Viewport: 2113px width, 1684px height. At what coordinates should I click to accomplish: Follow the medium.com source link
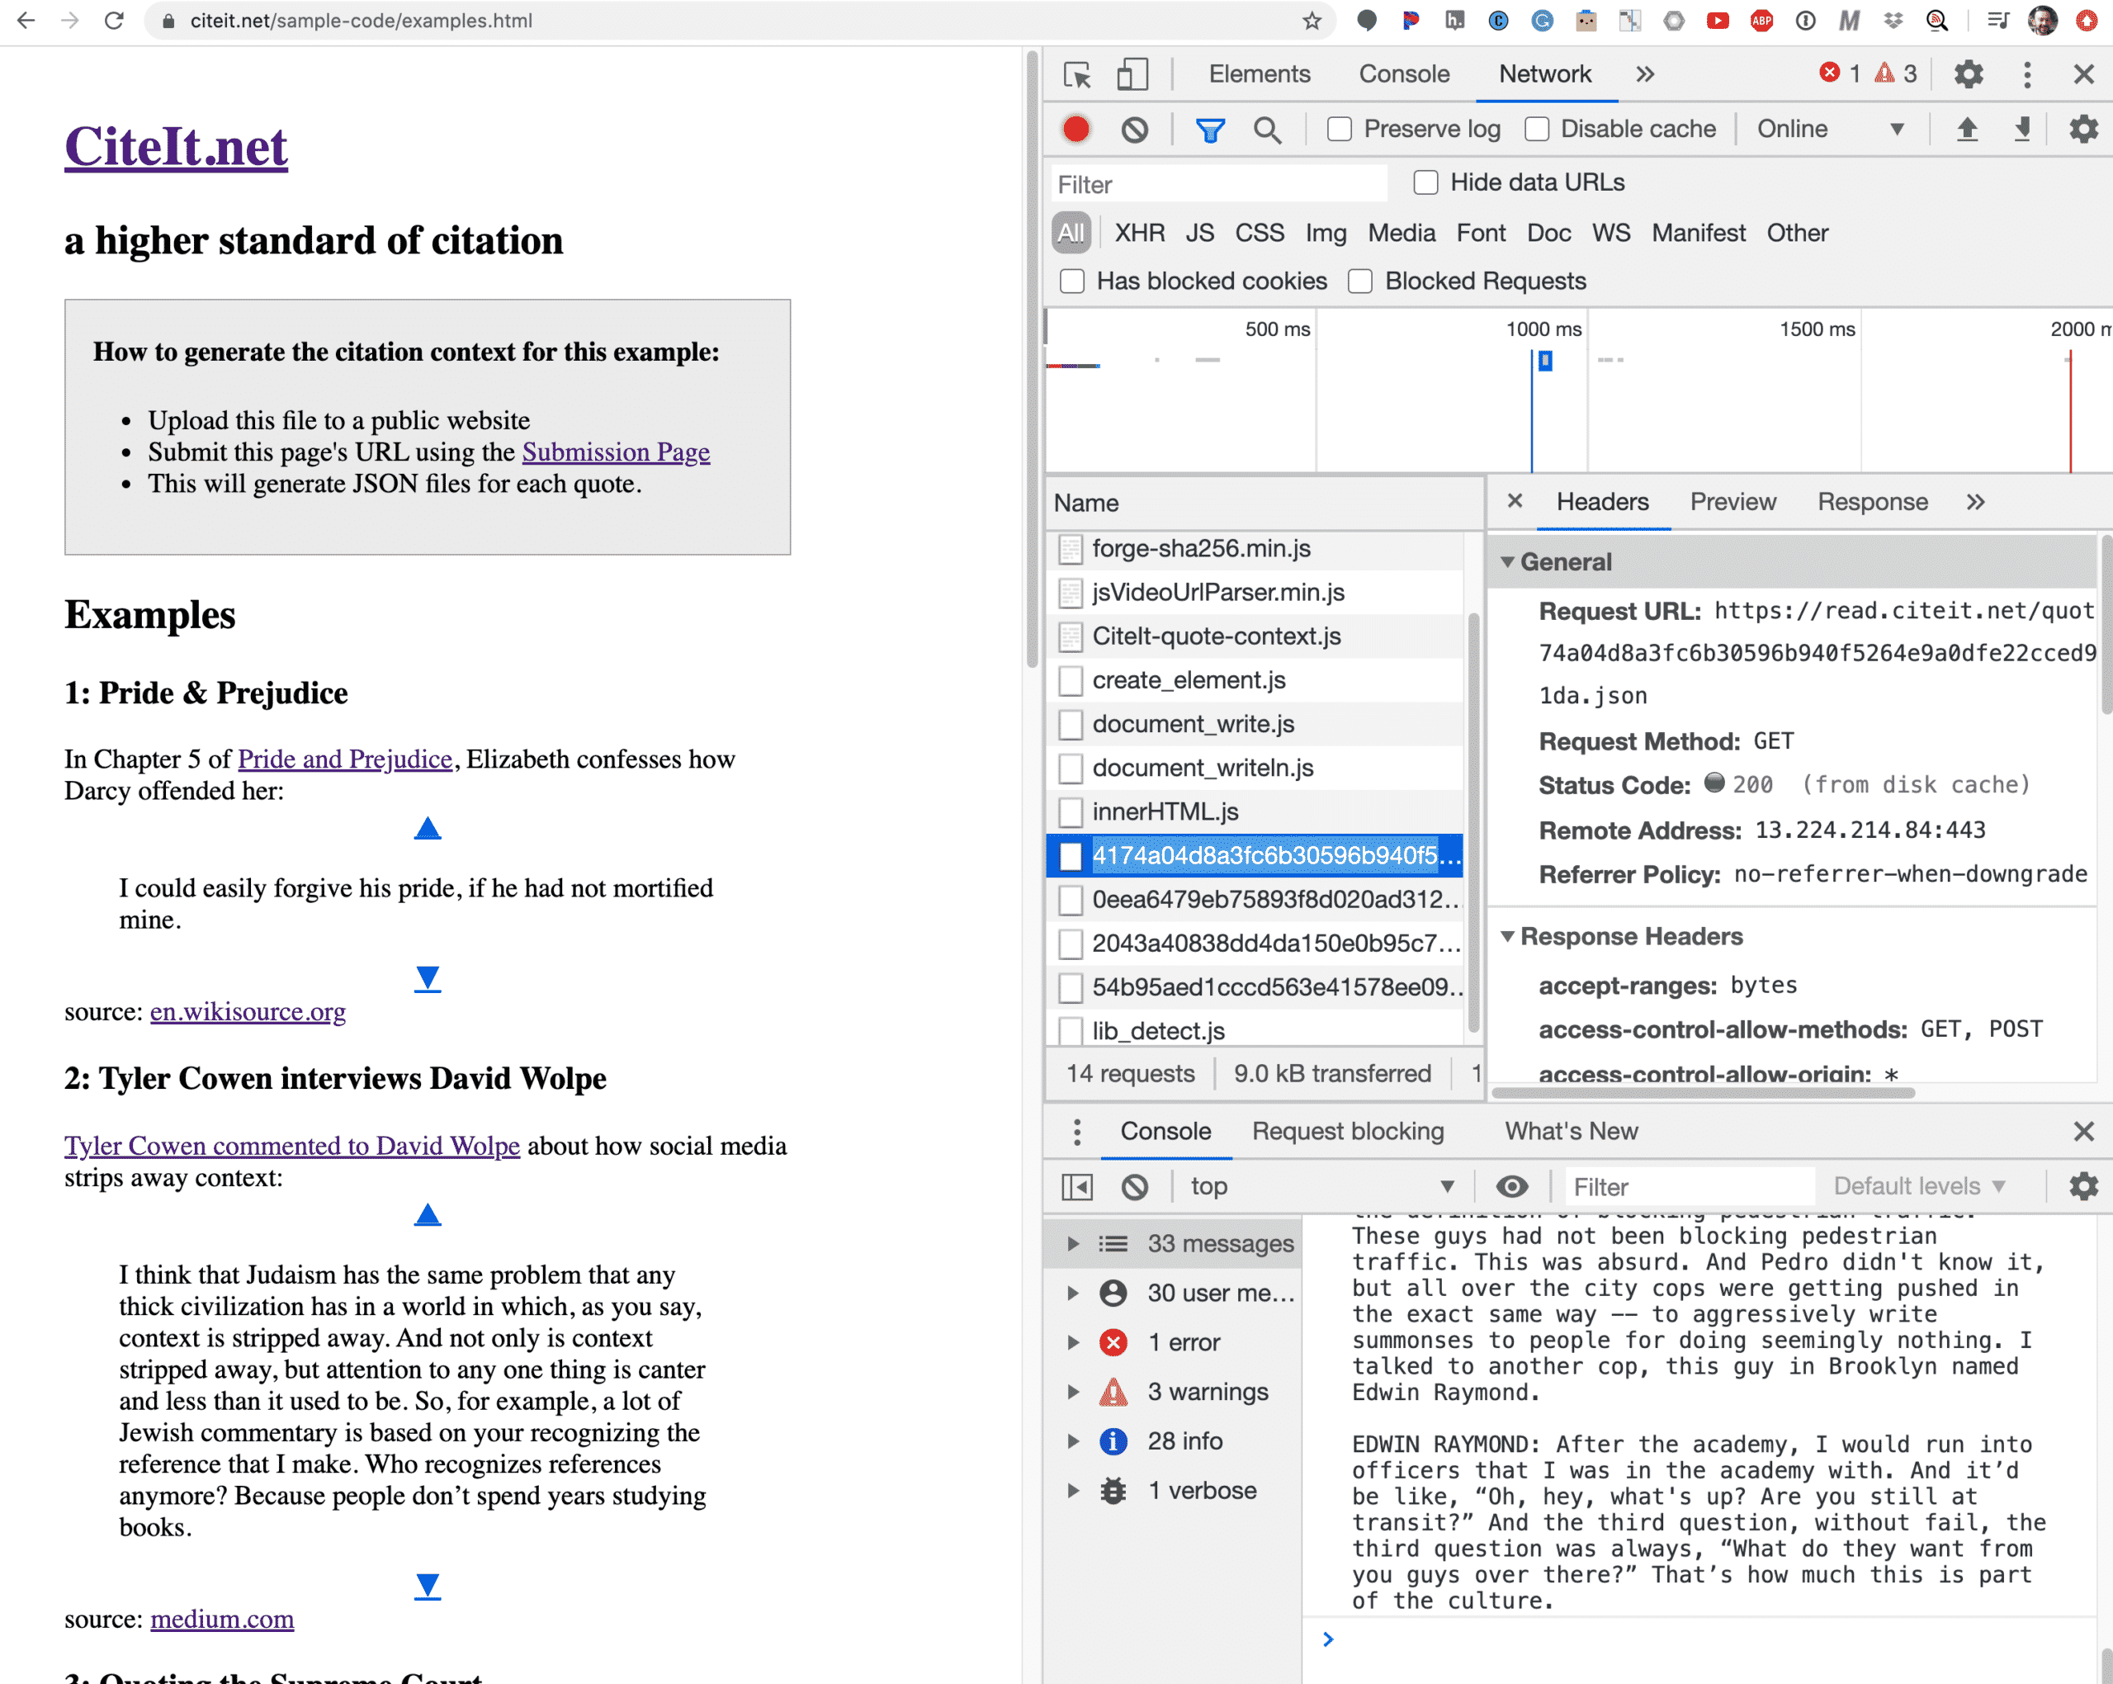coord(223,1620)
